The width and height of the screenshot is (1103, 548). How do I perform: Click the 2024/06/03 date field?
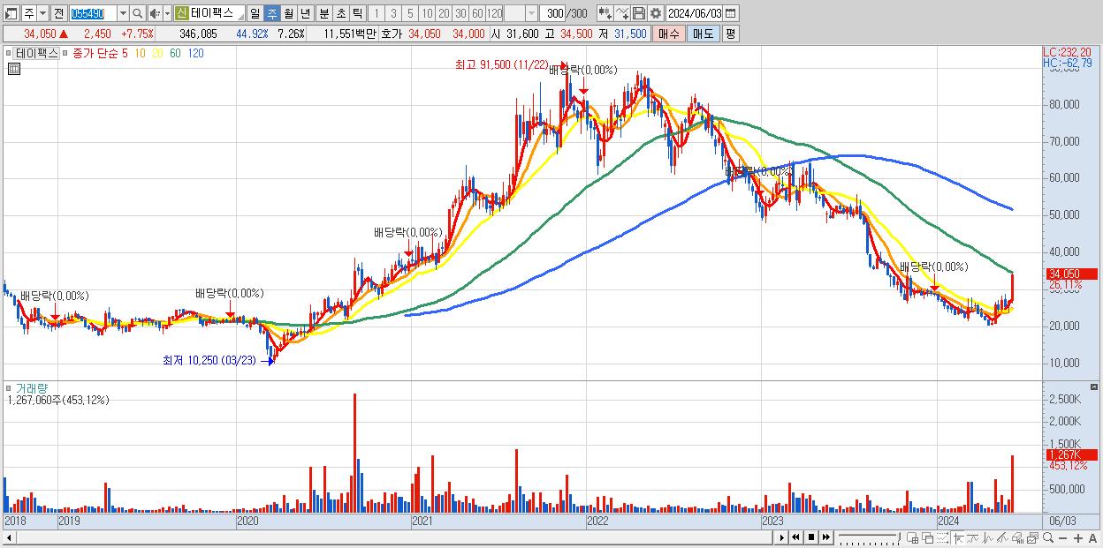[x=695, y=13]
